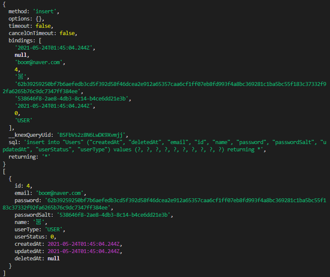Click the method 'insert' value

pos(45,12)
